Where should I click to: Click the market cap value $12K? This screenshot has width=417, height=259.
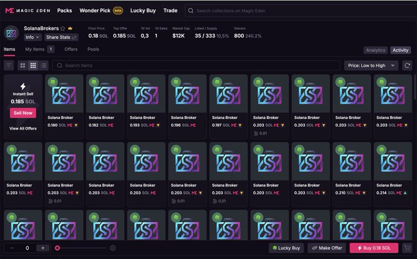[178, 36]
